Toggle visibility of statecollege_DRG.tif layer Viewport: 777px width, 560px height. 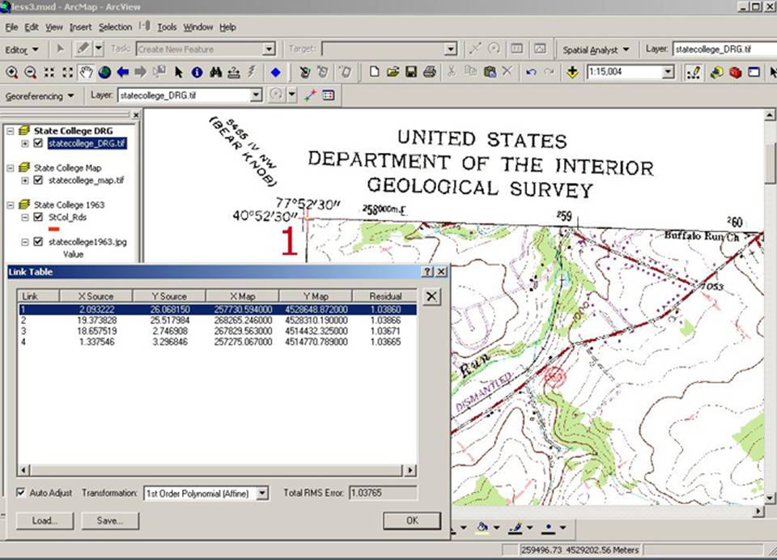point(38,143)
